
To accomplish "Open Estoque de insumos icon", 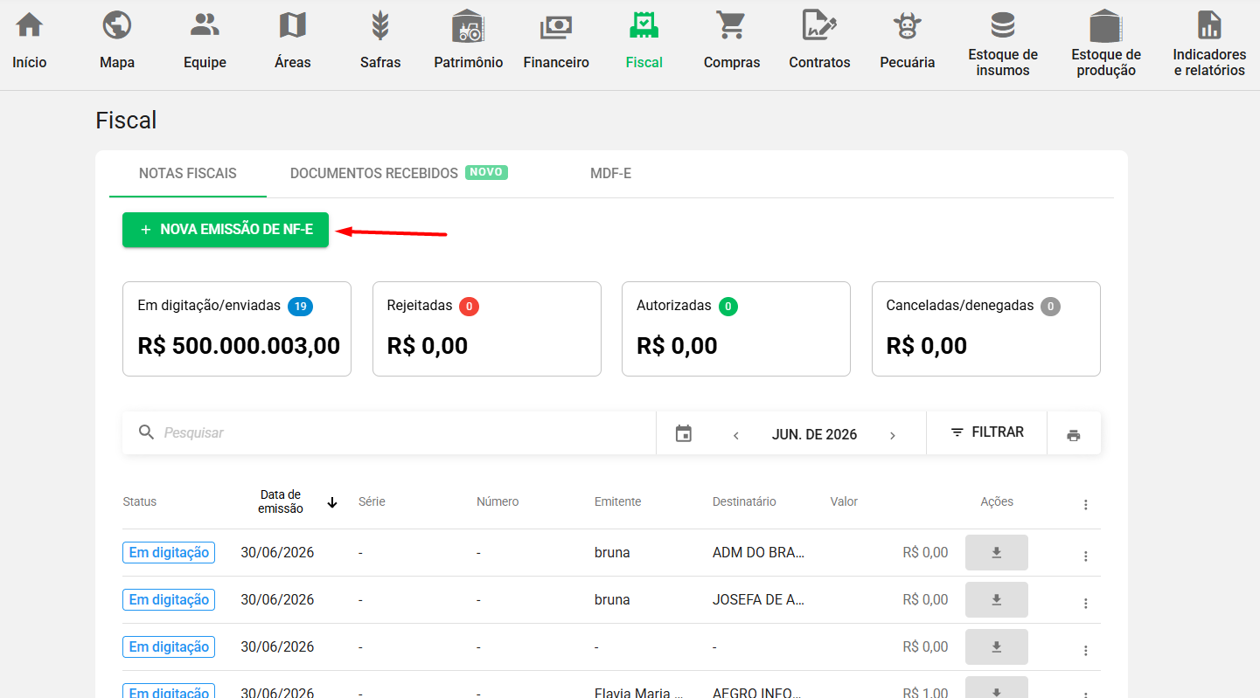I will click(1003, 24).
